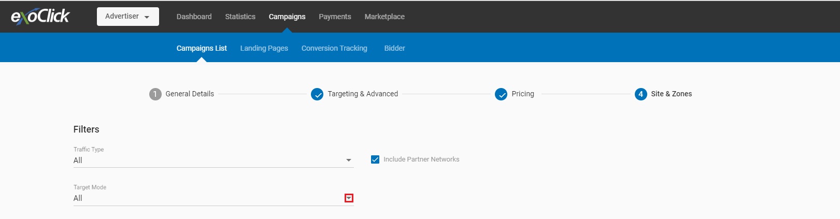
Task: Select the Campaigns menu item
Action: [287, 17]
